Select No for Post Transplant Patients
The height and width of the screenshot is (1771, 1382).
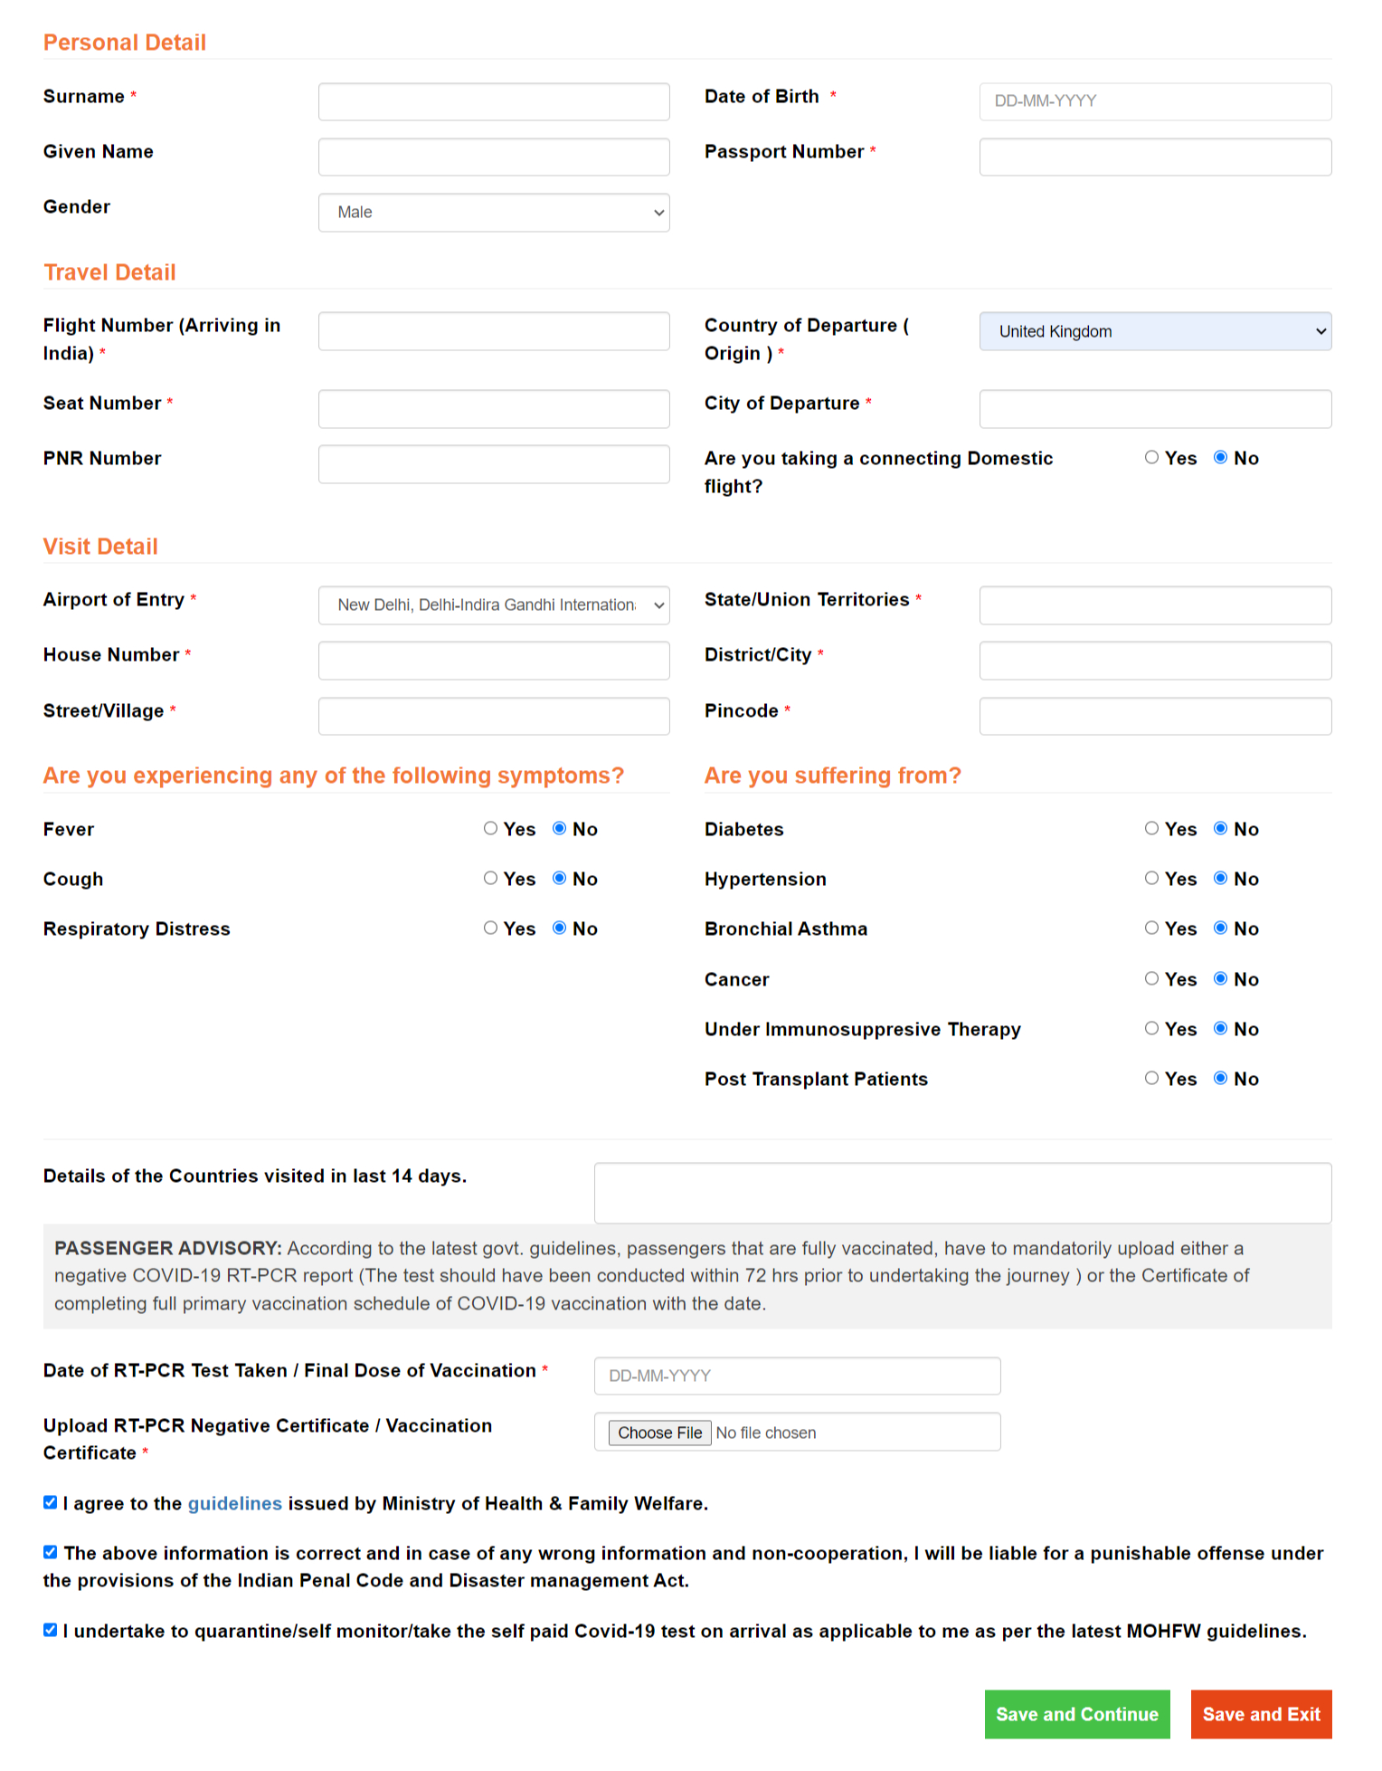[x=1220, y=1079]
